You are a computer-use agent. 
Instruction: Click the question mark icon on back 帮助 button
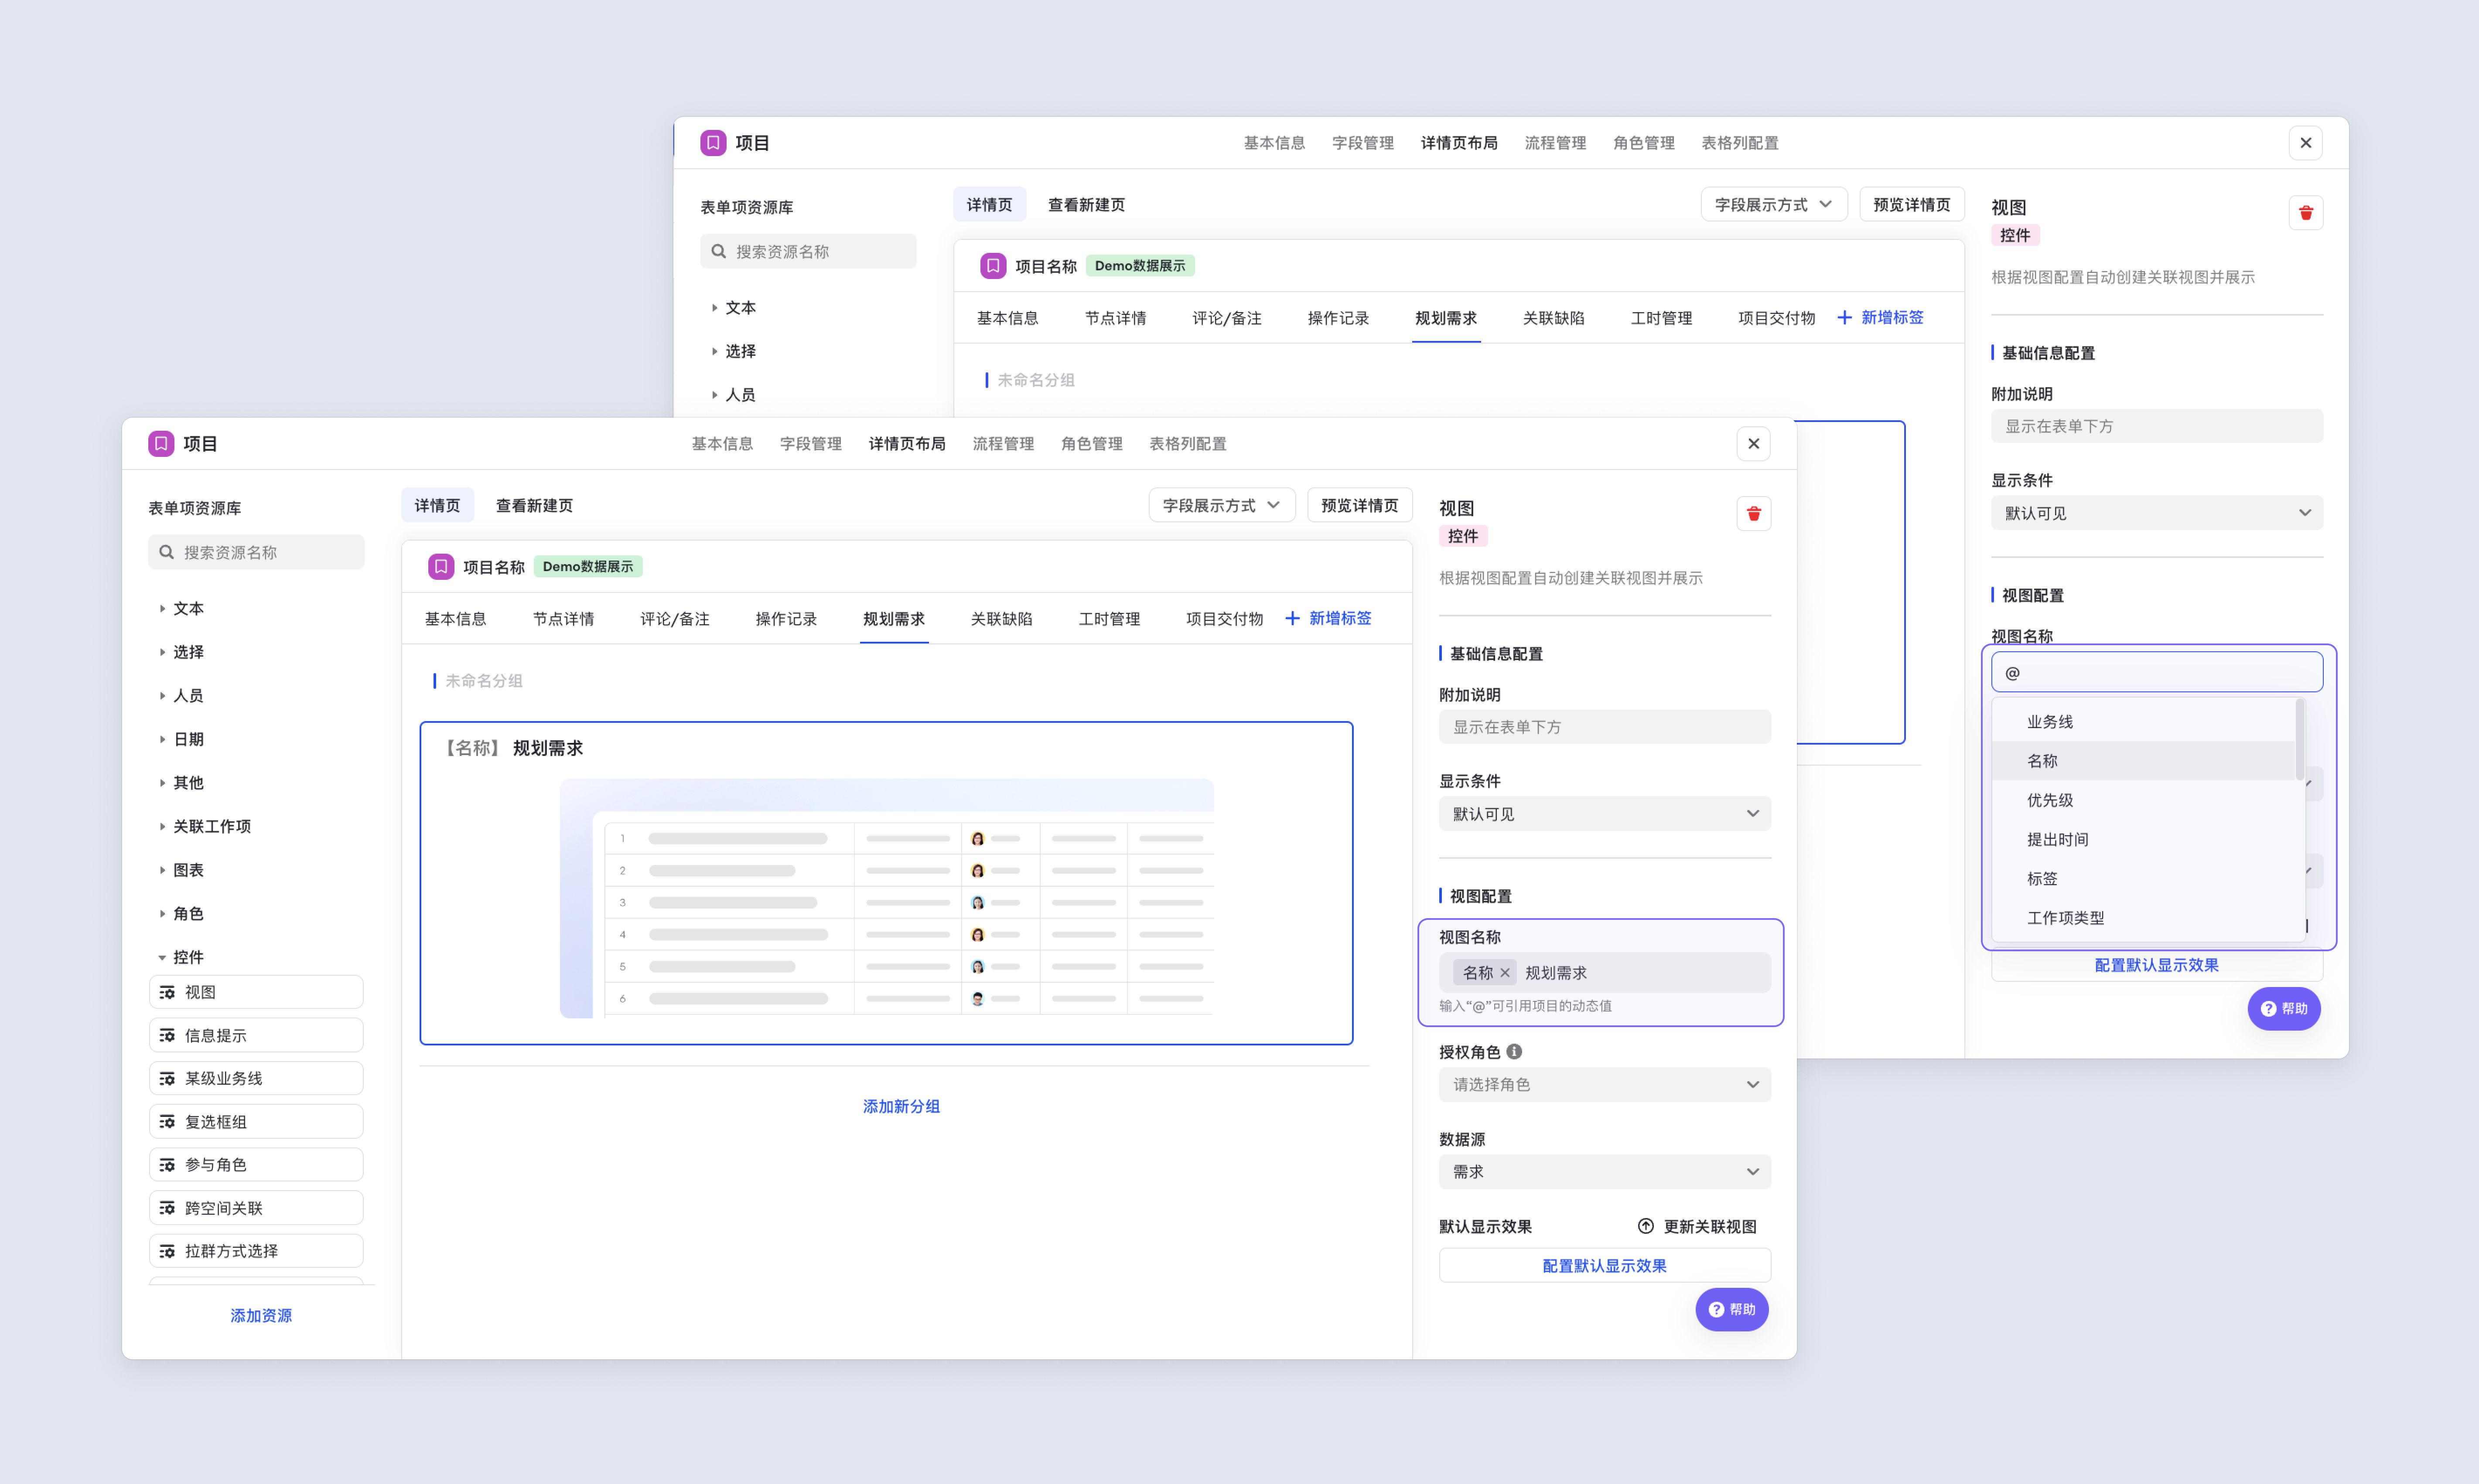[x=2268, y=1009]
